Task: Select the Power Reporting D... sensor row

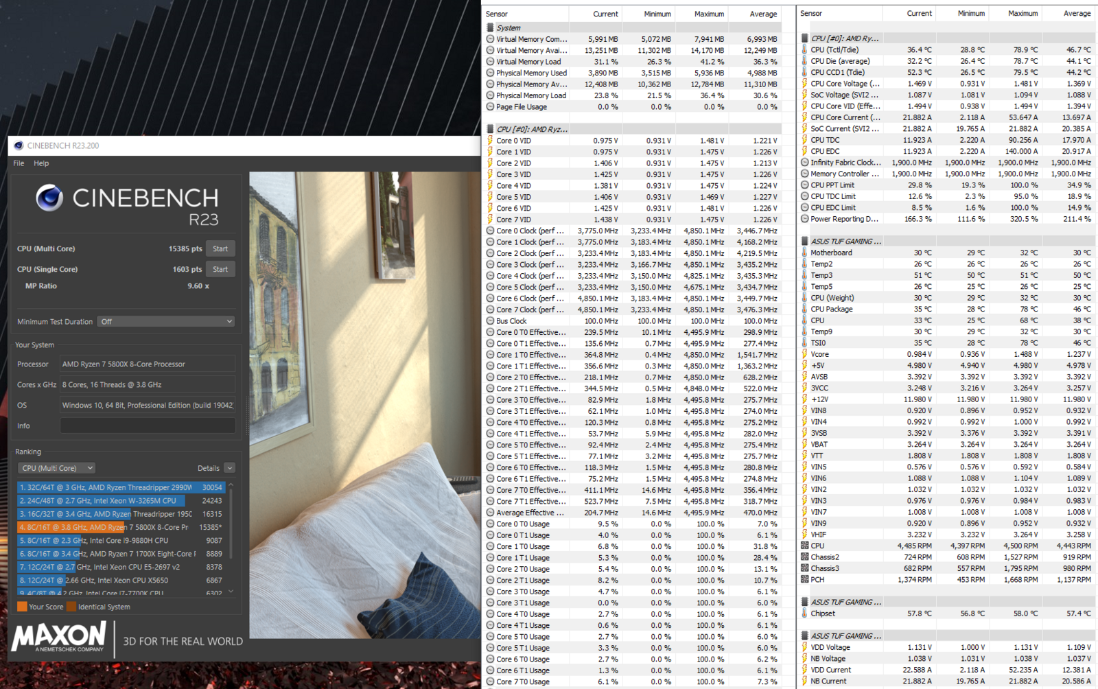Action: [x=947, y=219]
